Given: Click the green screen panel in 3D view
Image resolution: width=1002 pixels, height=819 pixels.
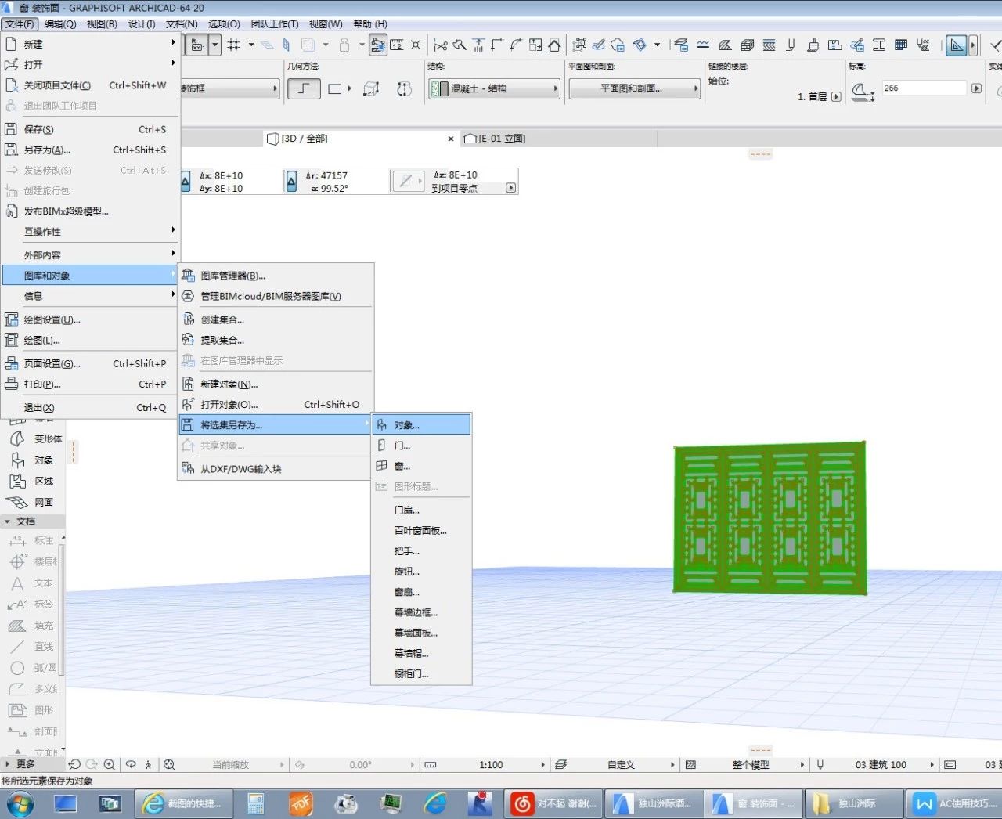Looking at the screenshot, I should 770,519.
